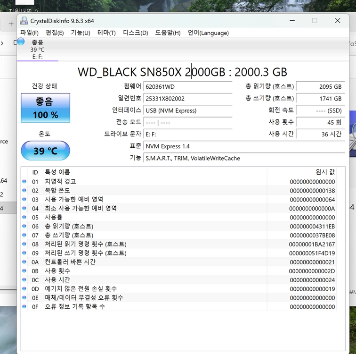Click the features field S.M.A.R.T., TRIM, VolatileWriteCache
356x354 pixels.
244,158
